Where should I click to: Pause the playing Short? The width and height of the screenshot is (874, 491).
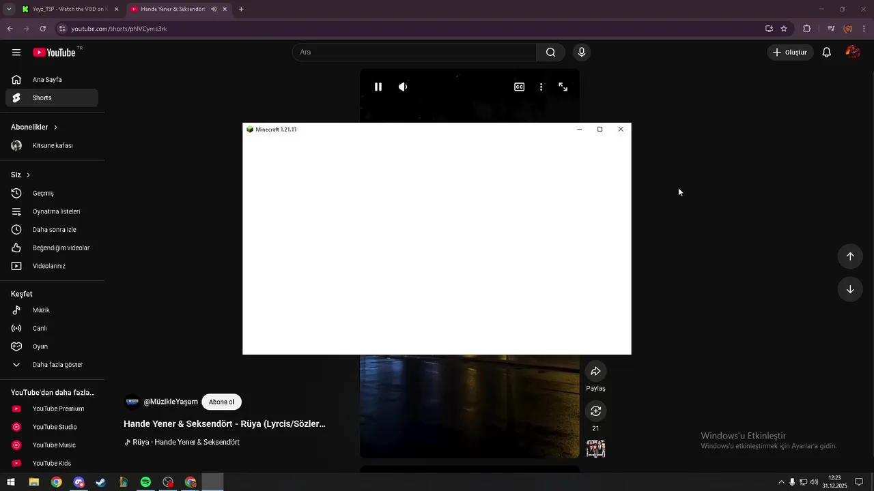[378, 87]
